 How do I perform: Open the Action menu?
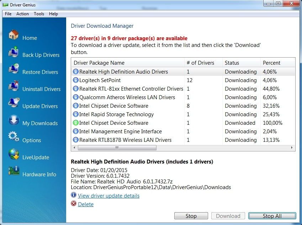point(22,14)
